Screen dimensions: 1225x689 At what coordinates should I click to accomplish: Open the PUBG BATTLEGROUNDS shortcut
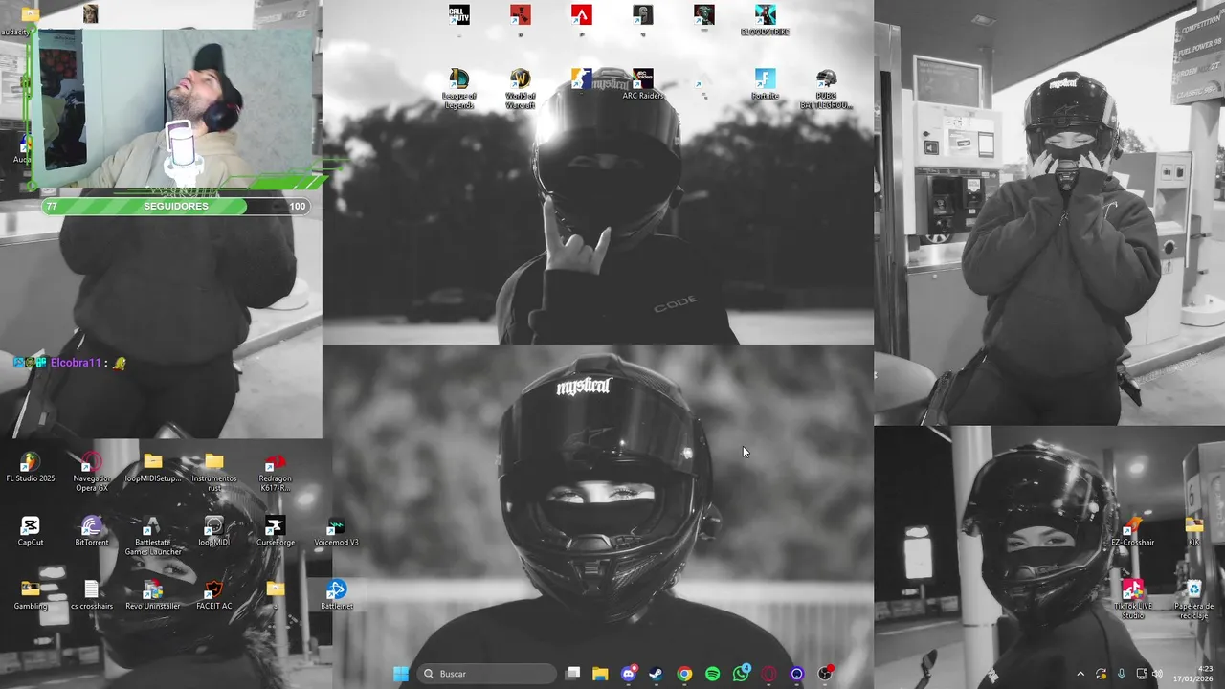[826, 88]
